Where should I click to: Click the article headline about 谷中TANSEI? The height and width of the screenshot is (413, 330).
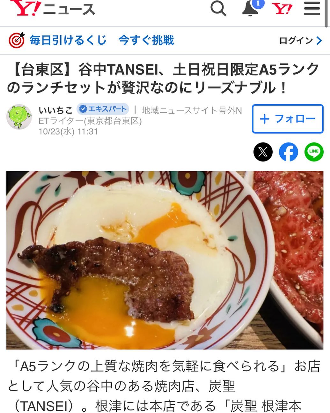(163, 79)
